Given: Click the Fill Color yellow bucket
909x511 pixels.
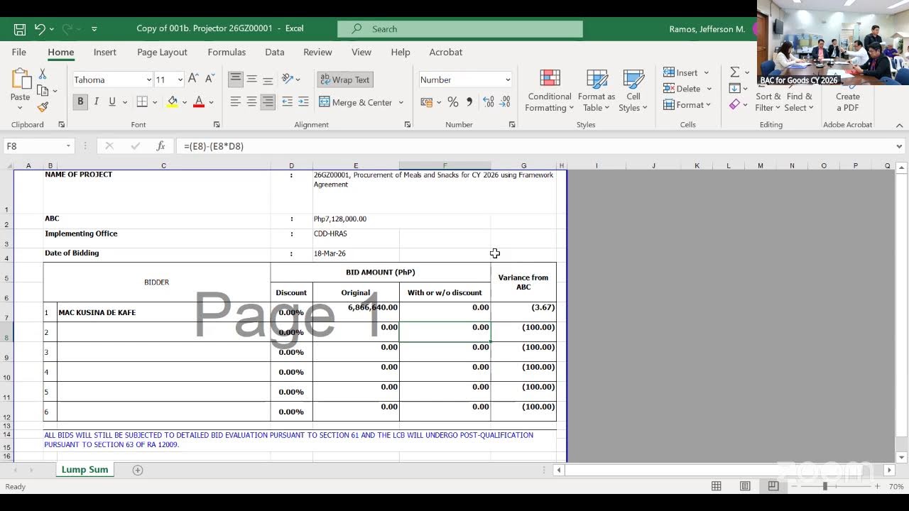Looking at the screenshot, I should [172, 102].
